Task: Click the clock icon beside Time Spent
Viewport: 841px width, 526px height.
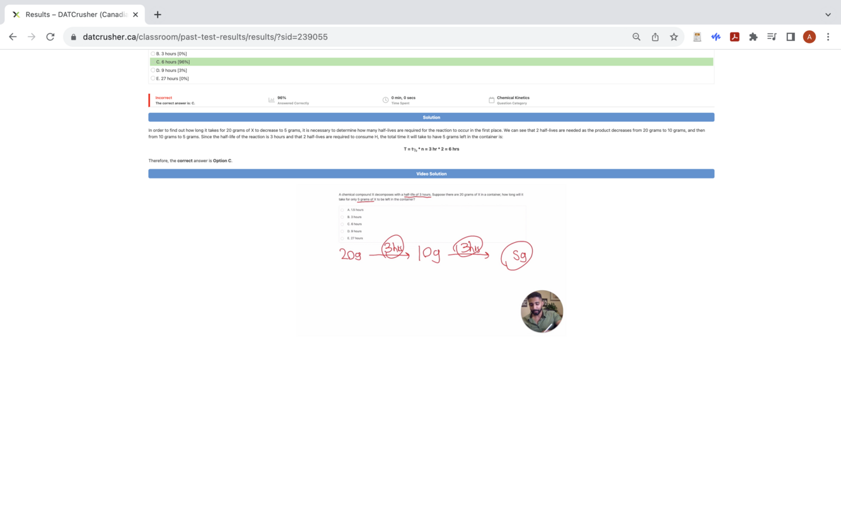Action: pyautogui.click(x=385, y=100)
